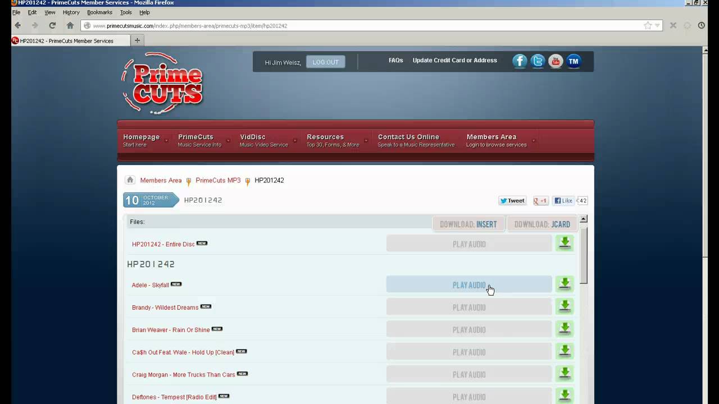Viewport: 719px width, 404px height.
Task: Play audio for Brandy - Wildest Dreams
Action: [x=469, y=307]
